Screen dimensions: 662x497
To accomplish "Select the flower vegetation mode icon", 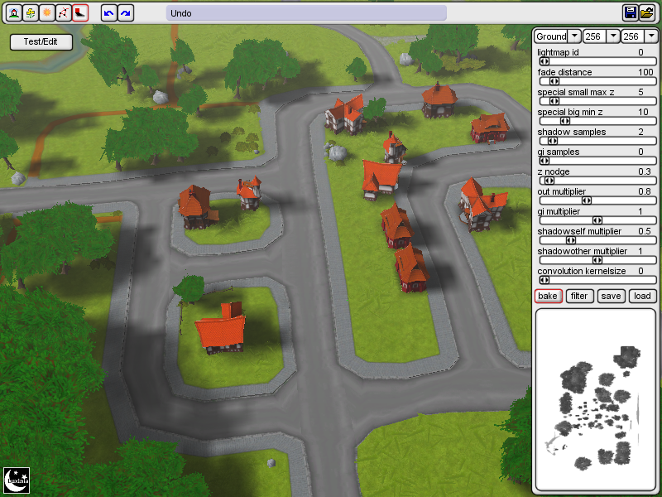I will coord(30,12).
